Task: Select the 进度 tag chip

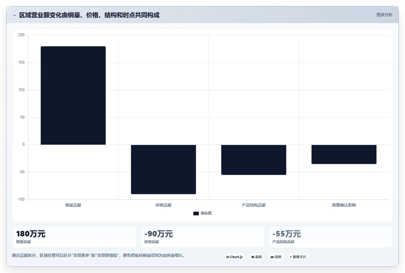Action: pos(276,257)
